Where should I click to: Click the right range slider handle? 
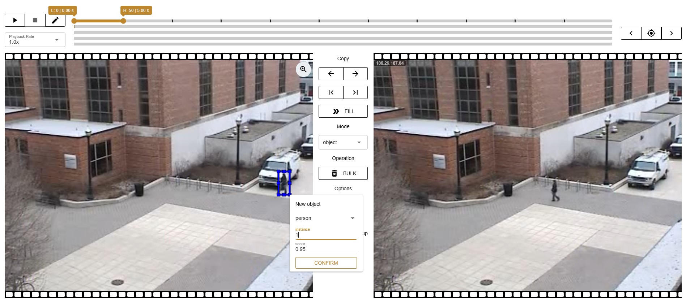click(x=123, y=21)
